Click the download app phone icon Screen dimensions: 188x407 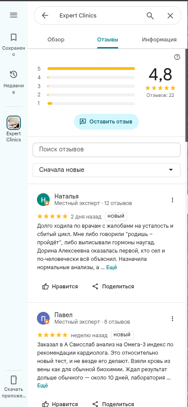[x=13, y=380]
